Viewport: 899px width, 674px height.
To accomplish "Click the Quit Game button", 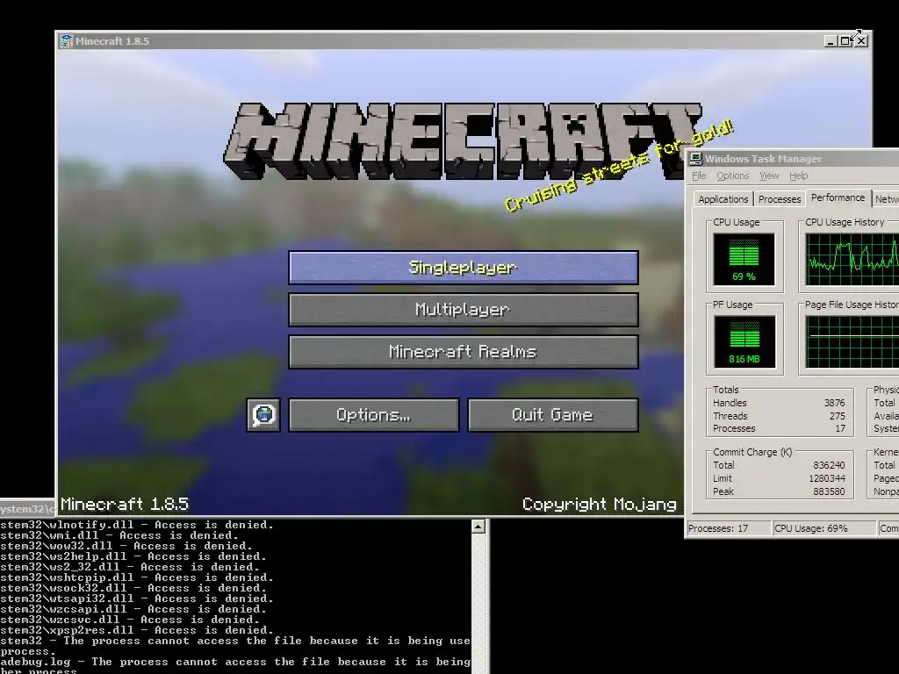I will pyautogui.click(x=553, y=414).
